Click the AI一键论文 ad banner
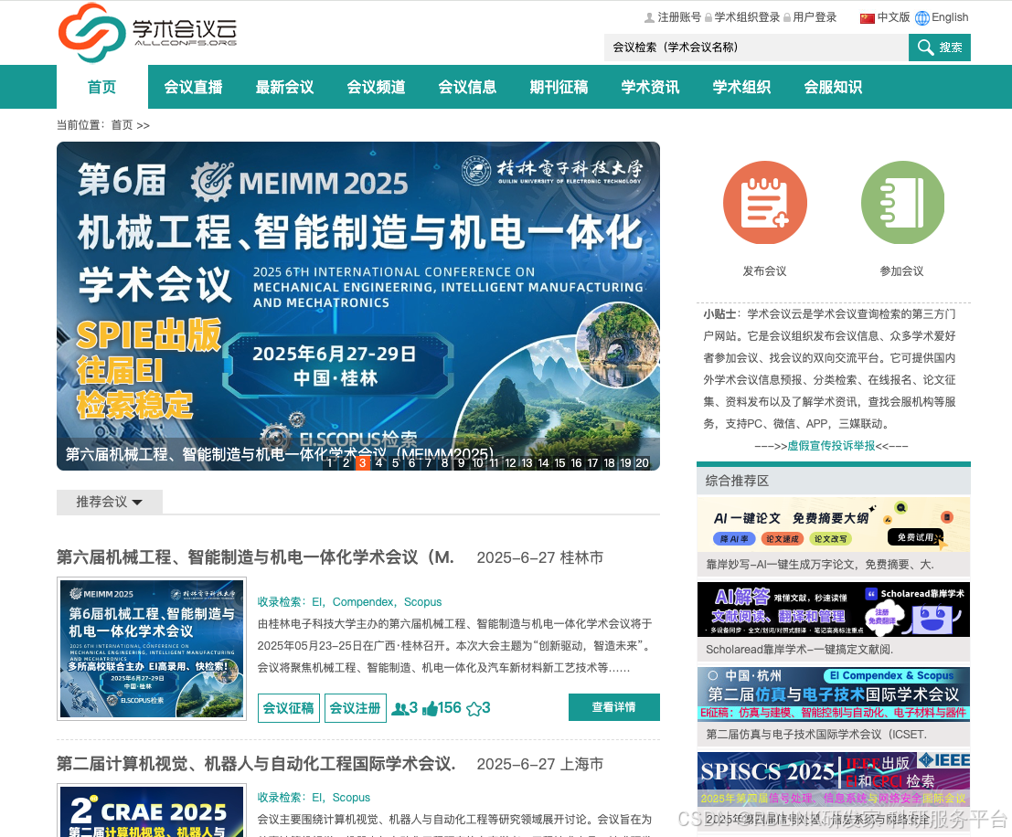Screen dimensions: 1012x837 834,524
